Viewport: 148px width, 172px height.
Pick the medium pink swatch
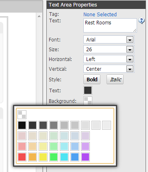(x=22, y=146)
